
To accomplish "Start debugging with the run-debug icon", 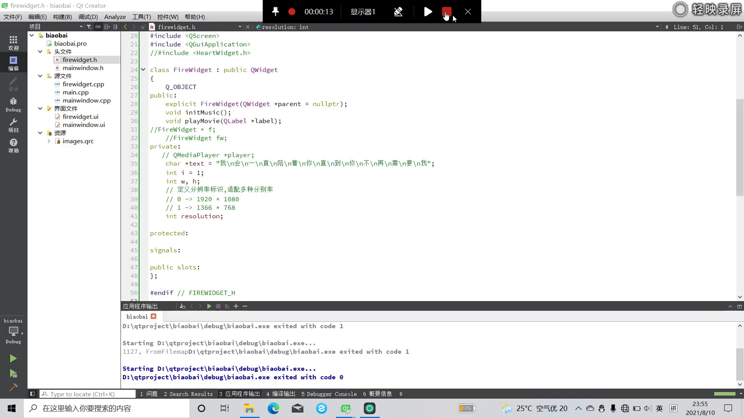I will (13, 373).
